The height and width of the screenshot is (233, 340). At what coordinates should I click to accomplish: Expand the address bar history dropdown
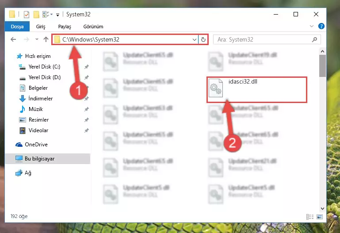[194, 39]
